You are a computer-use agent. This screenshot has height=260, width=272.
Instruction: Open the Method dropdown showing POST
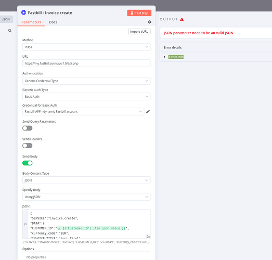(86, 47)
